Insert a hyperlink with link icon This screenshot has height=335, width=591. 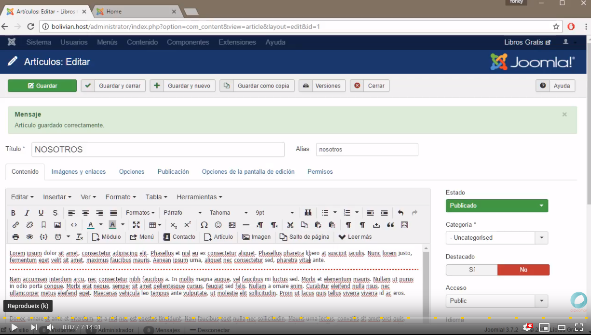tap(15, 225)
